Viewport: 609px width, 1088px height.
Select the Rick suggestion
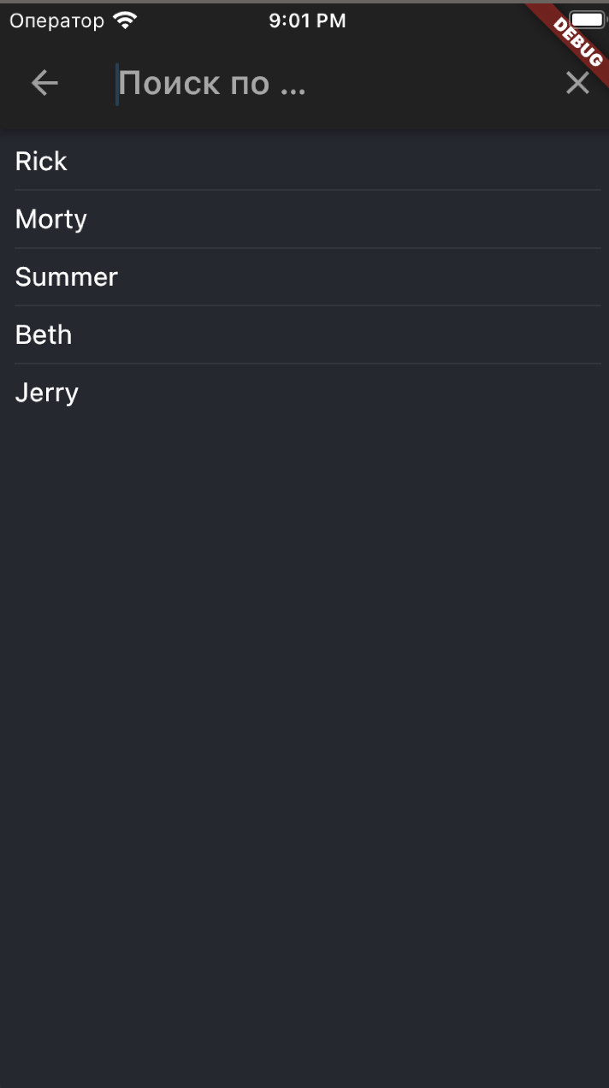click(41, 161)
